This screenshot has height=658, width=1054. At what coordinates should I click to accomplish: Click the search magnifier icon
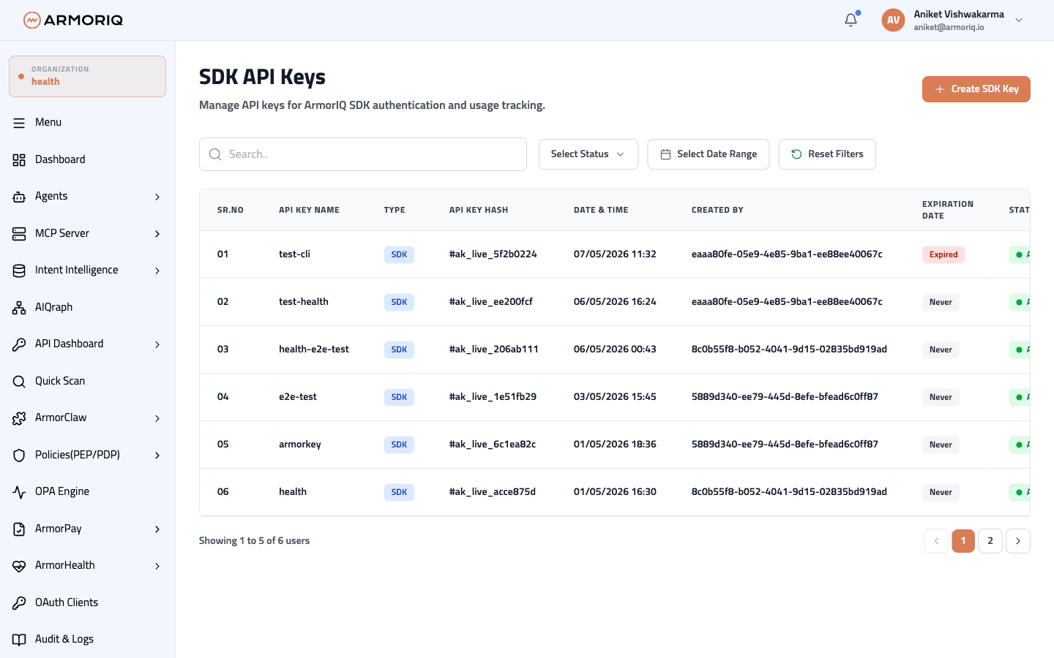[215, 154]
